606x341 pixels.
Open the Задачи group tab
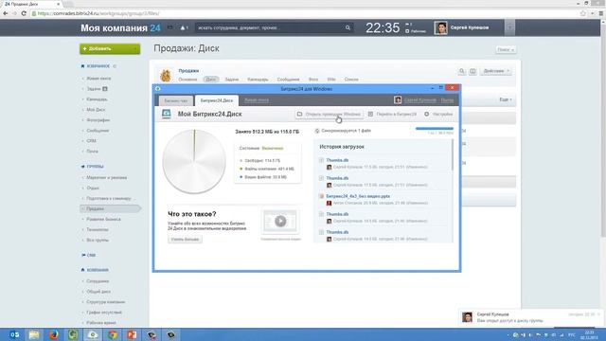coord(232,80)
